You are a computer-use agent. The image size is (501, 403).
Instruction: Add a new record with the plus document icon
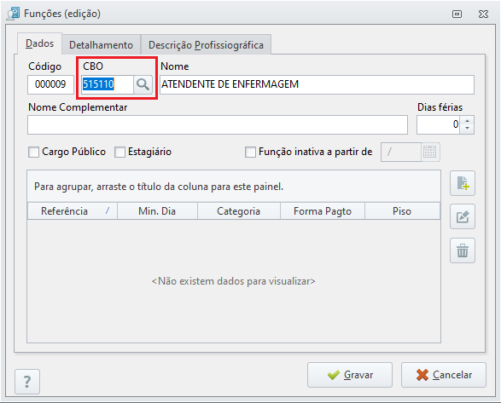(463, 183)
